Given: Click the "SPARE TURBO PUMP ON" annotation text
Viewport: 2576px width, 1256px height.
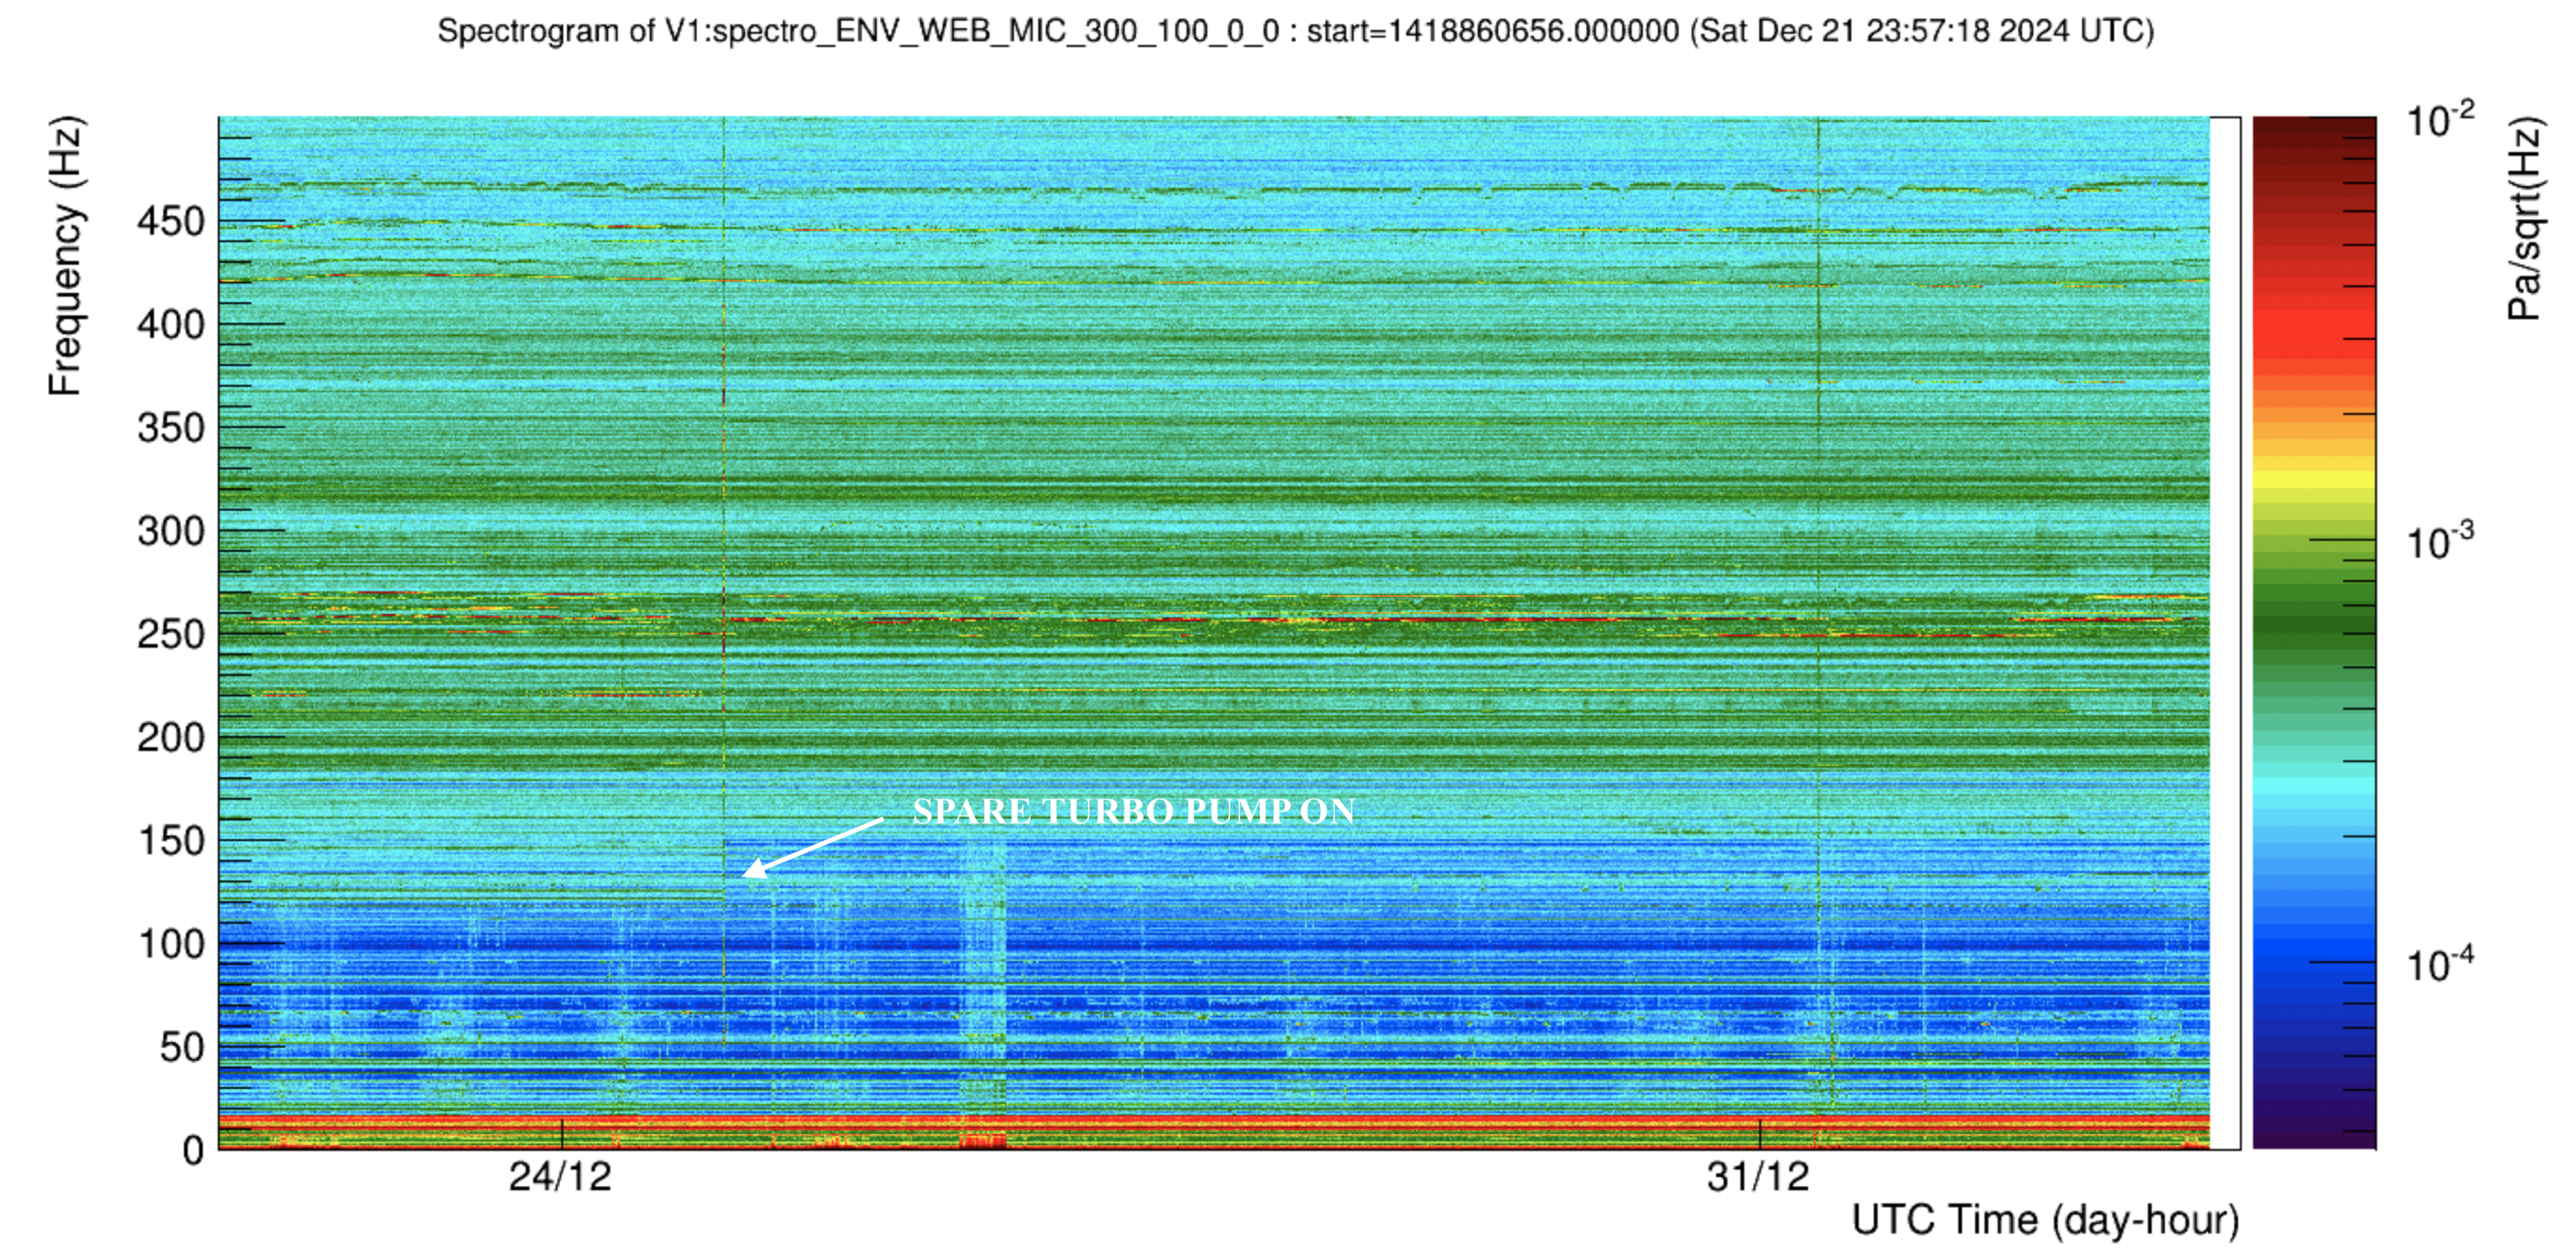Looking at the screenshot, I should pyautogui.click(x=1133, y=811).
